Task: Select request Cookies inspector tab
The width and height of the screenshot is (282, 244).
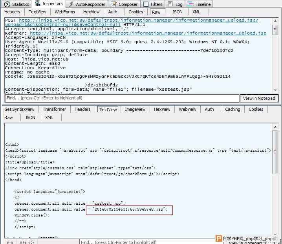Action: point(136,12)
